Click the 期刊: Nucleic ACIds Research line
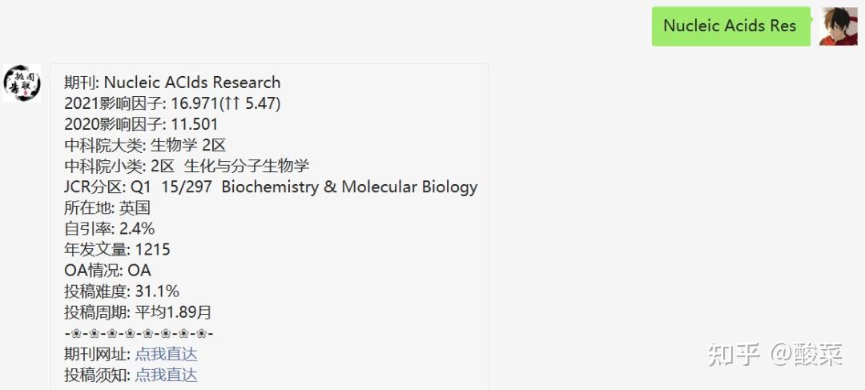865x390 pixels. pos(172,82)
